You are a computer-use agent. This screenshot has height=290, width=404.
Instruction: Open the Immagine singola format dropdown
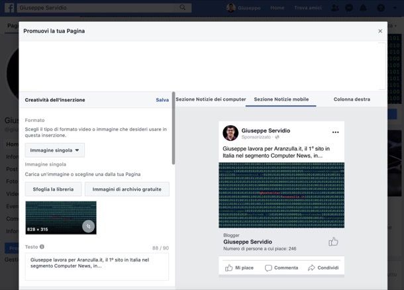54,150
